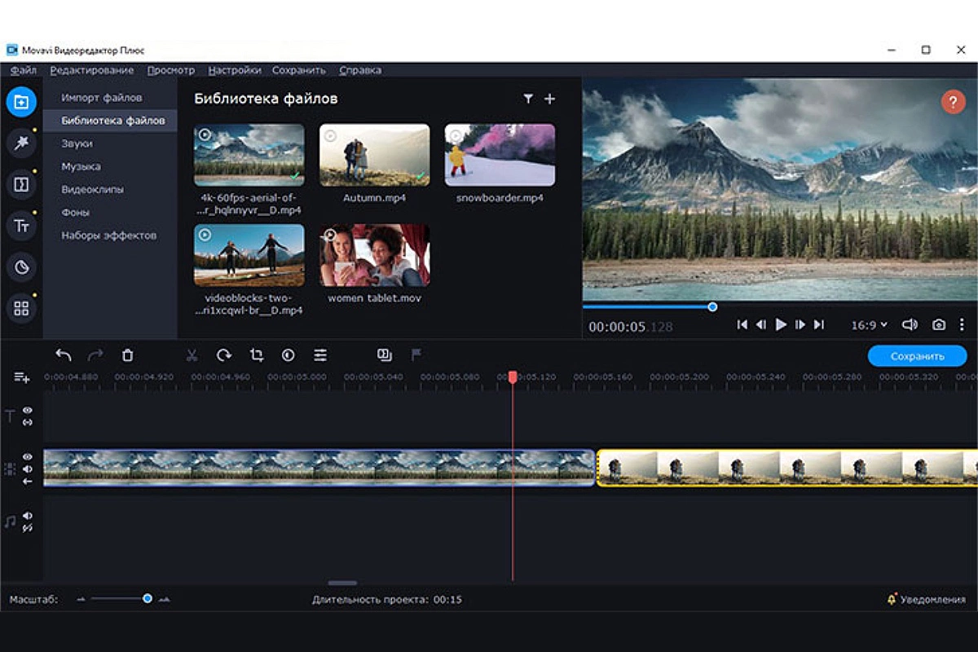
Task: Mute the video track speaker icon
Action: (x=28, y=468)
